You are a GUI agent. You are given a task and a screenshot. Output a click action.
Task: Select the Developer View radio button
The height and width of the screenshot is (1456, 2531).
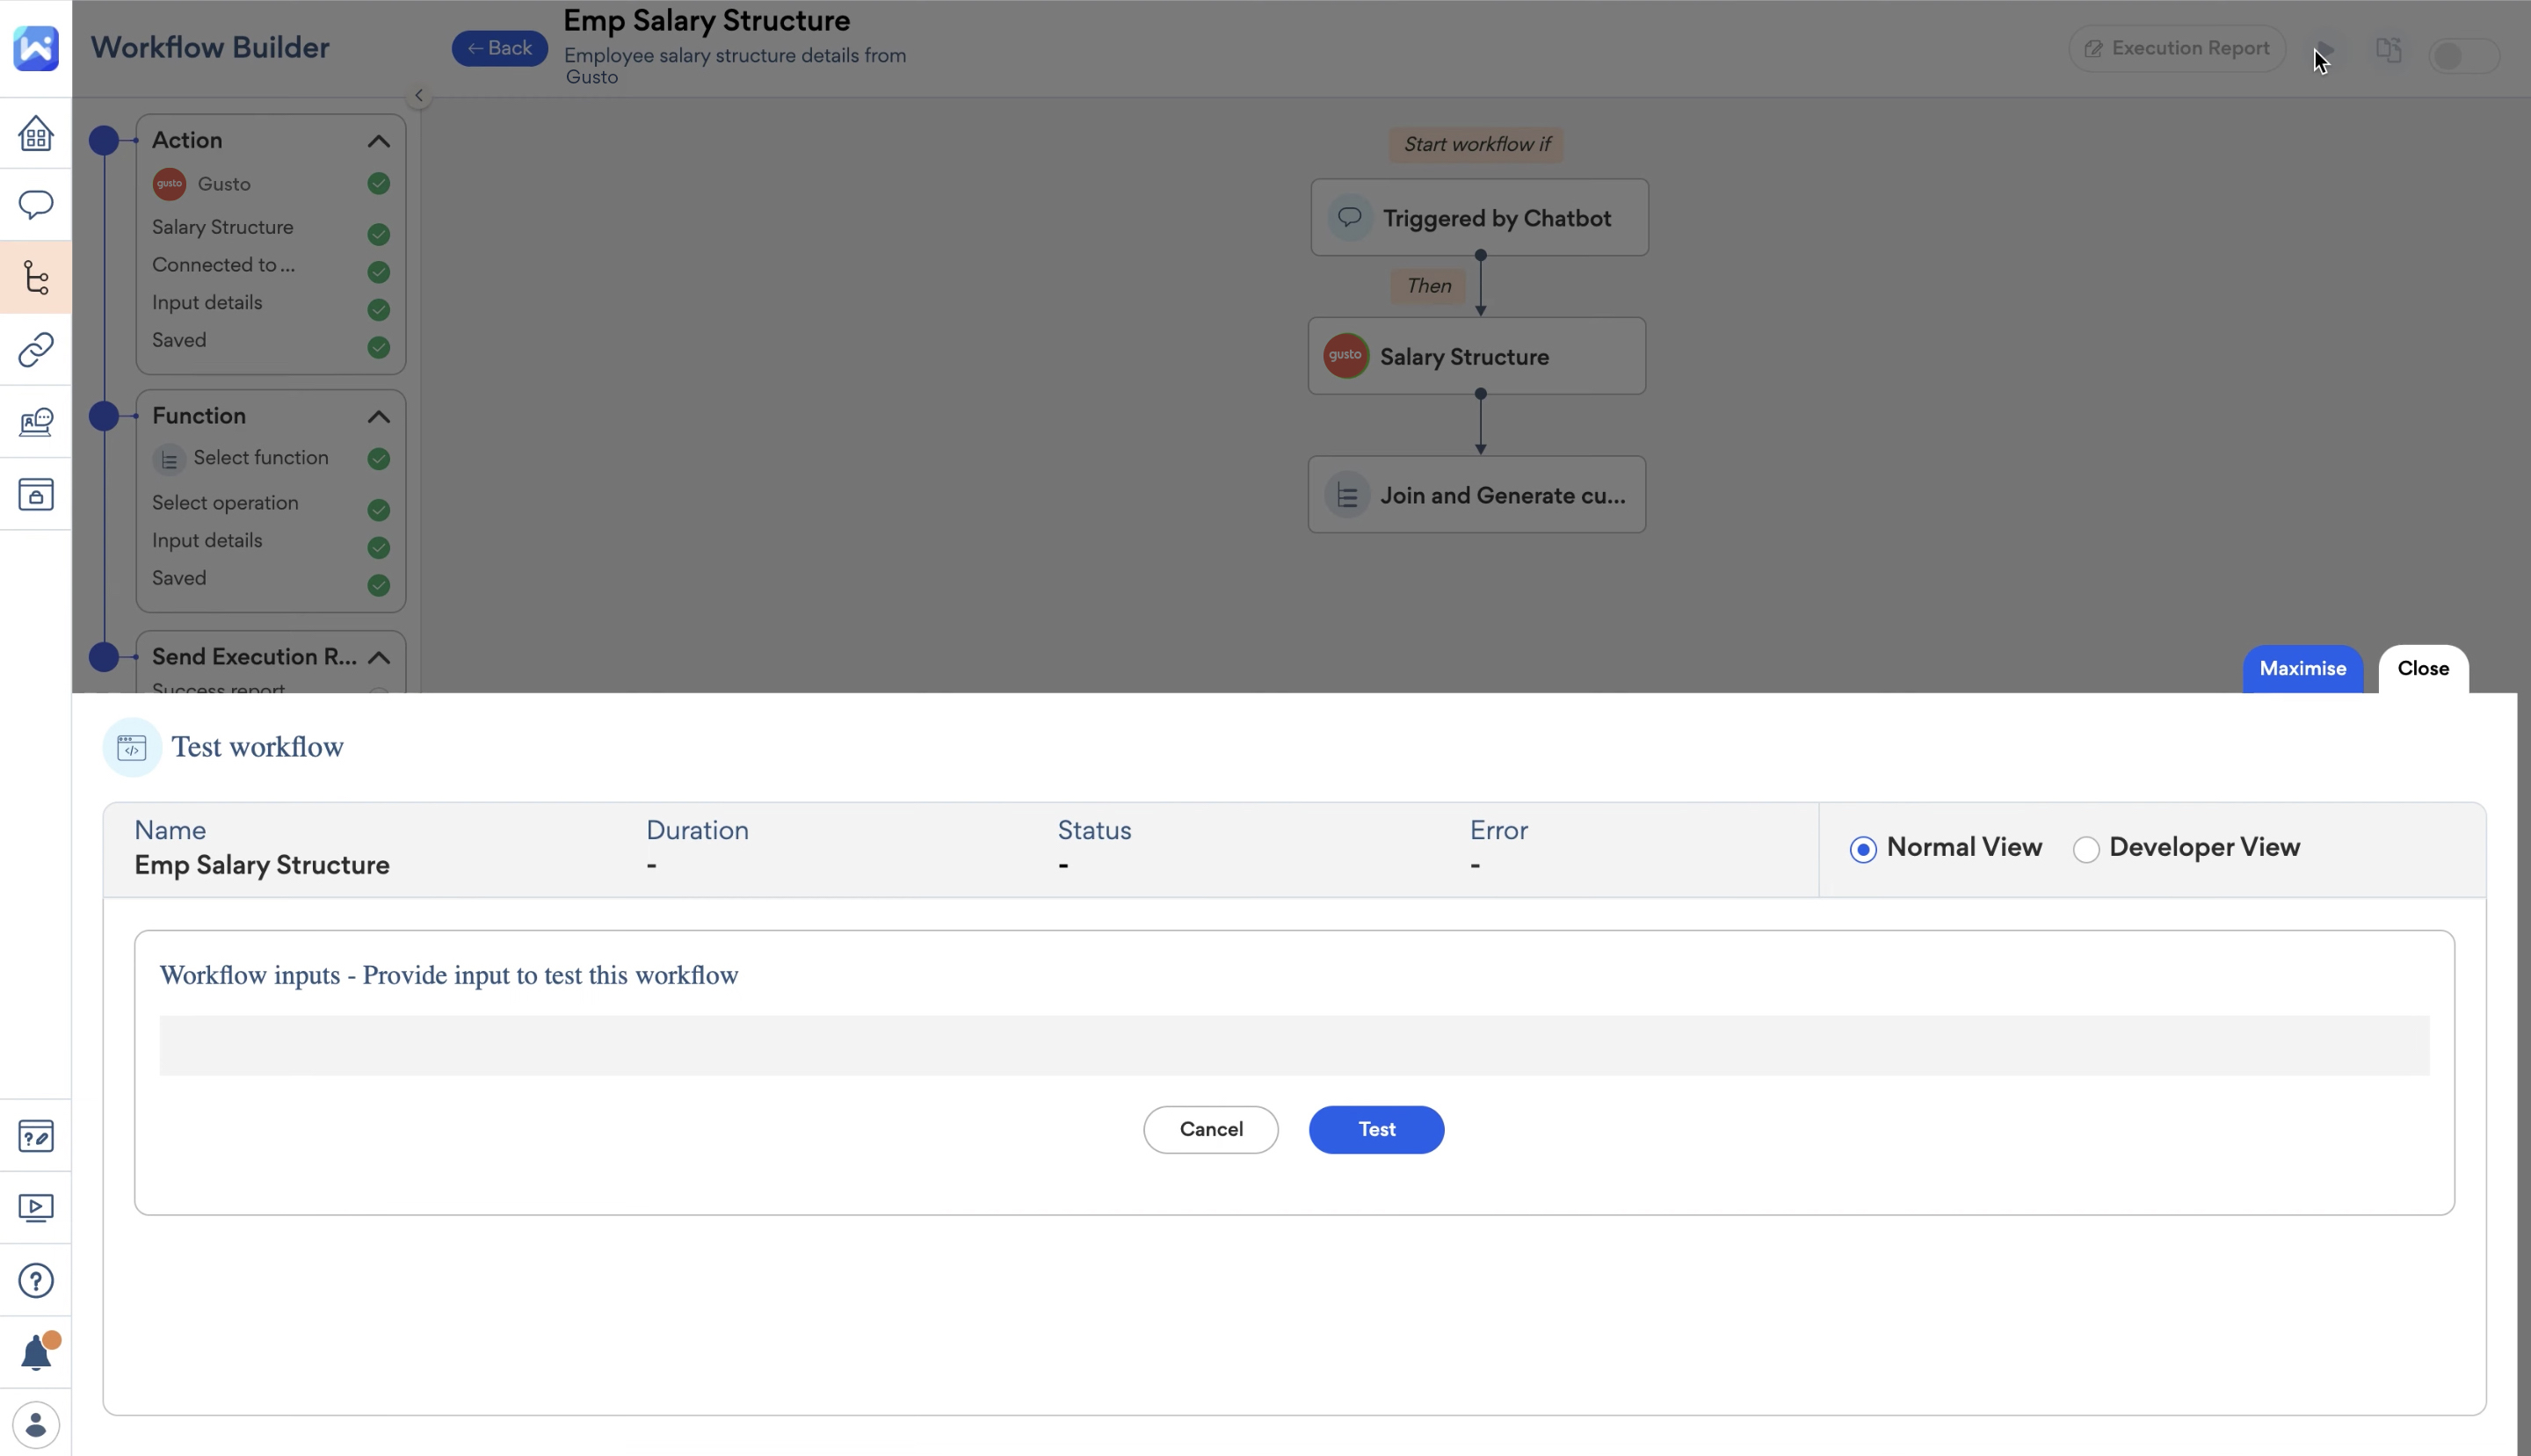2085,849
